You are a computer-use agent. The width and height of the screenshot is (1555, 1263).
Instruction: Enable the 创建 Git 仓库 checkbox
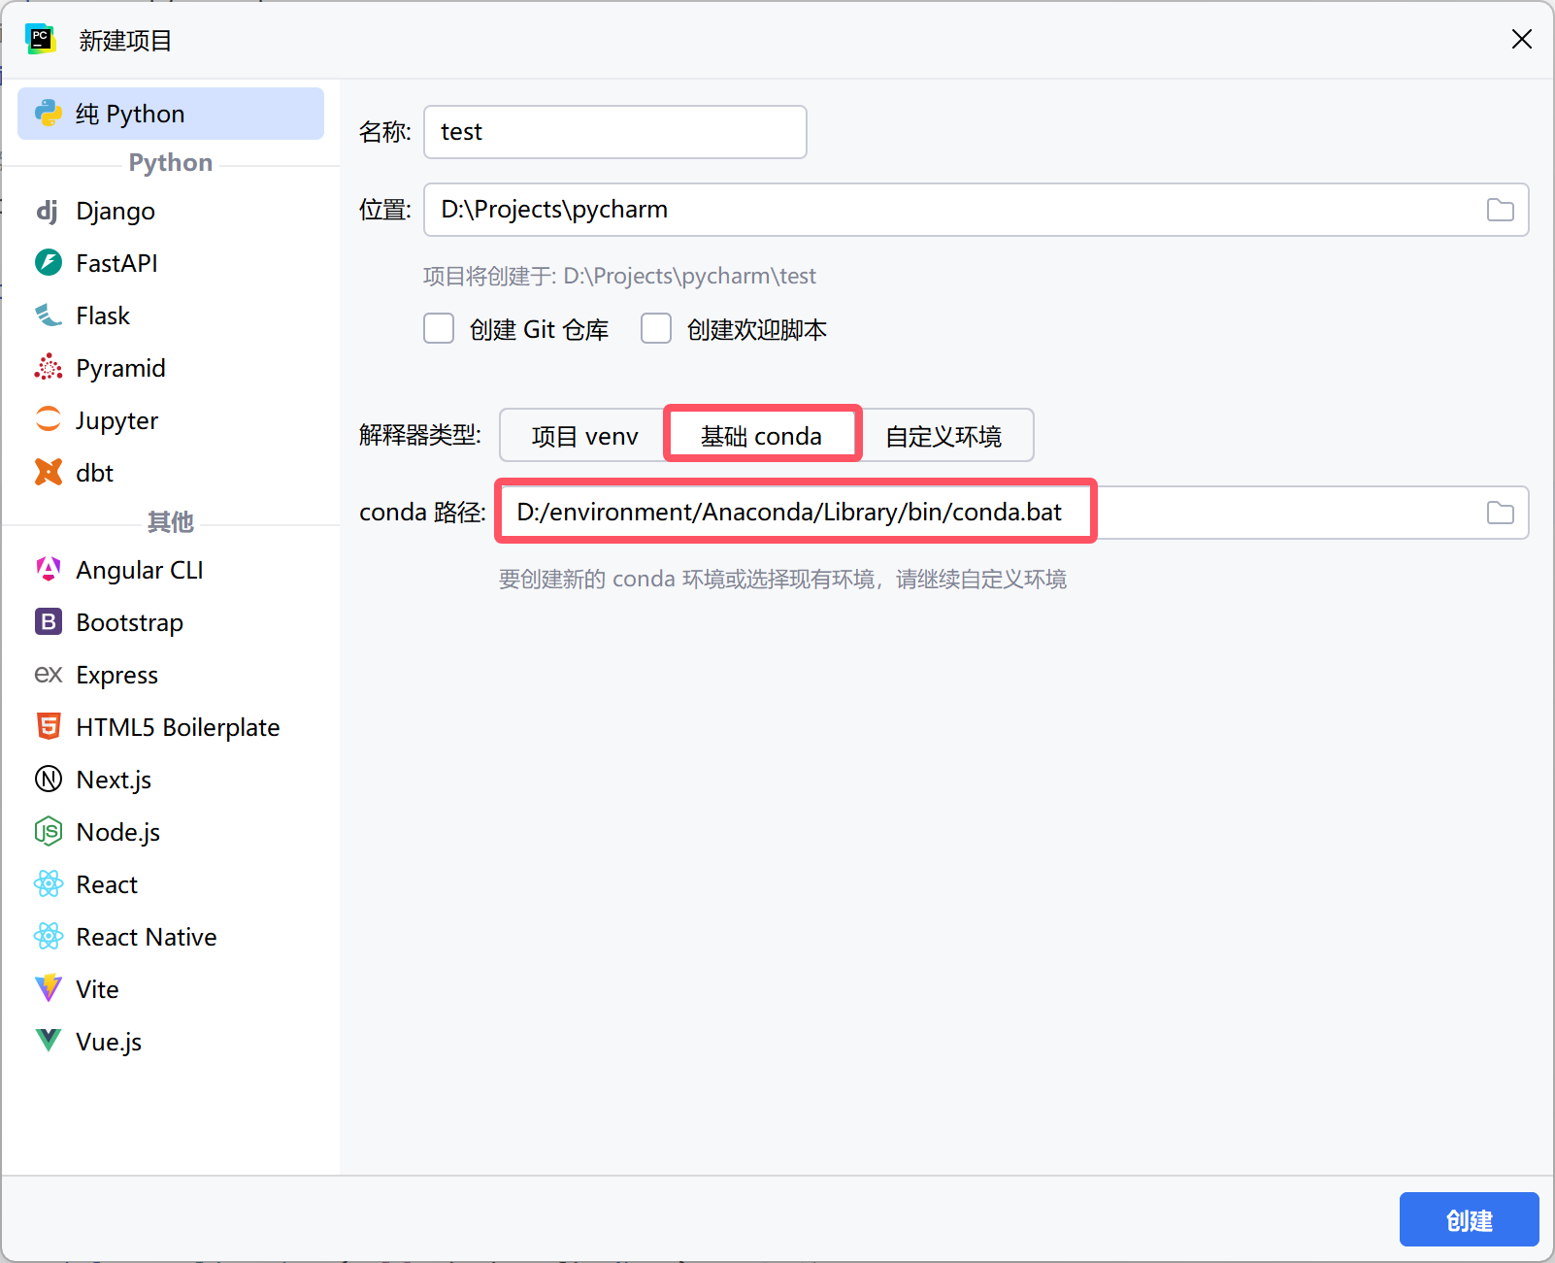pos(439,328)
